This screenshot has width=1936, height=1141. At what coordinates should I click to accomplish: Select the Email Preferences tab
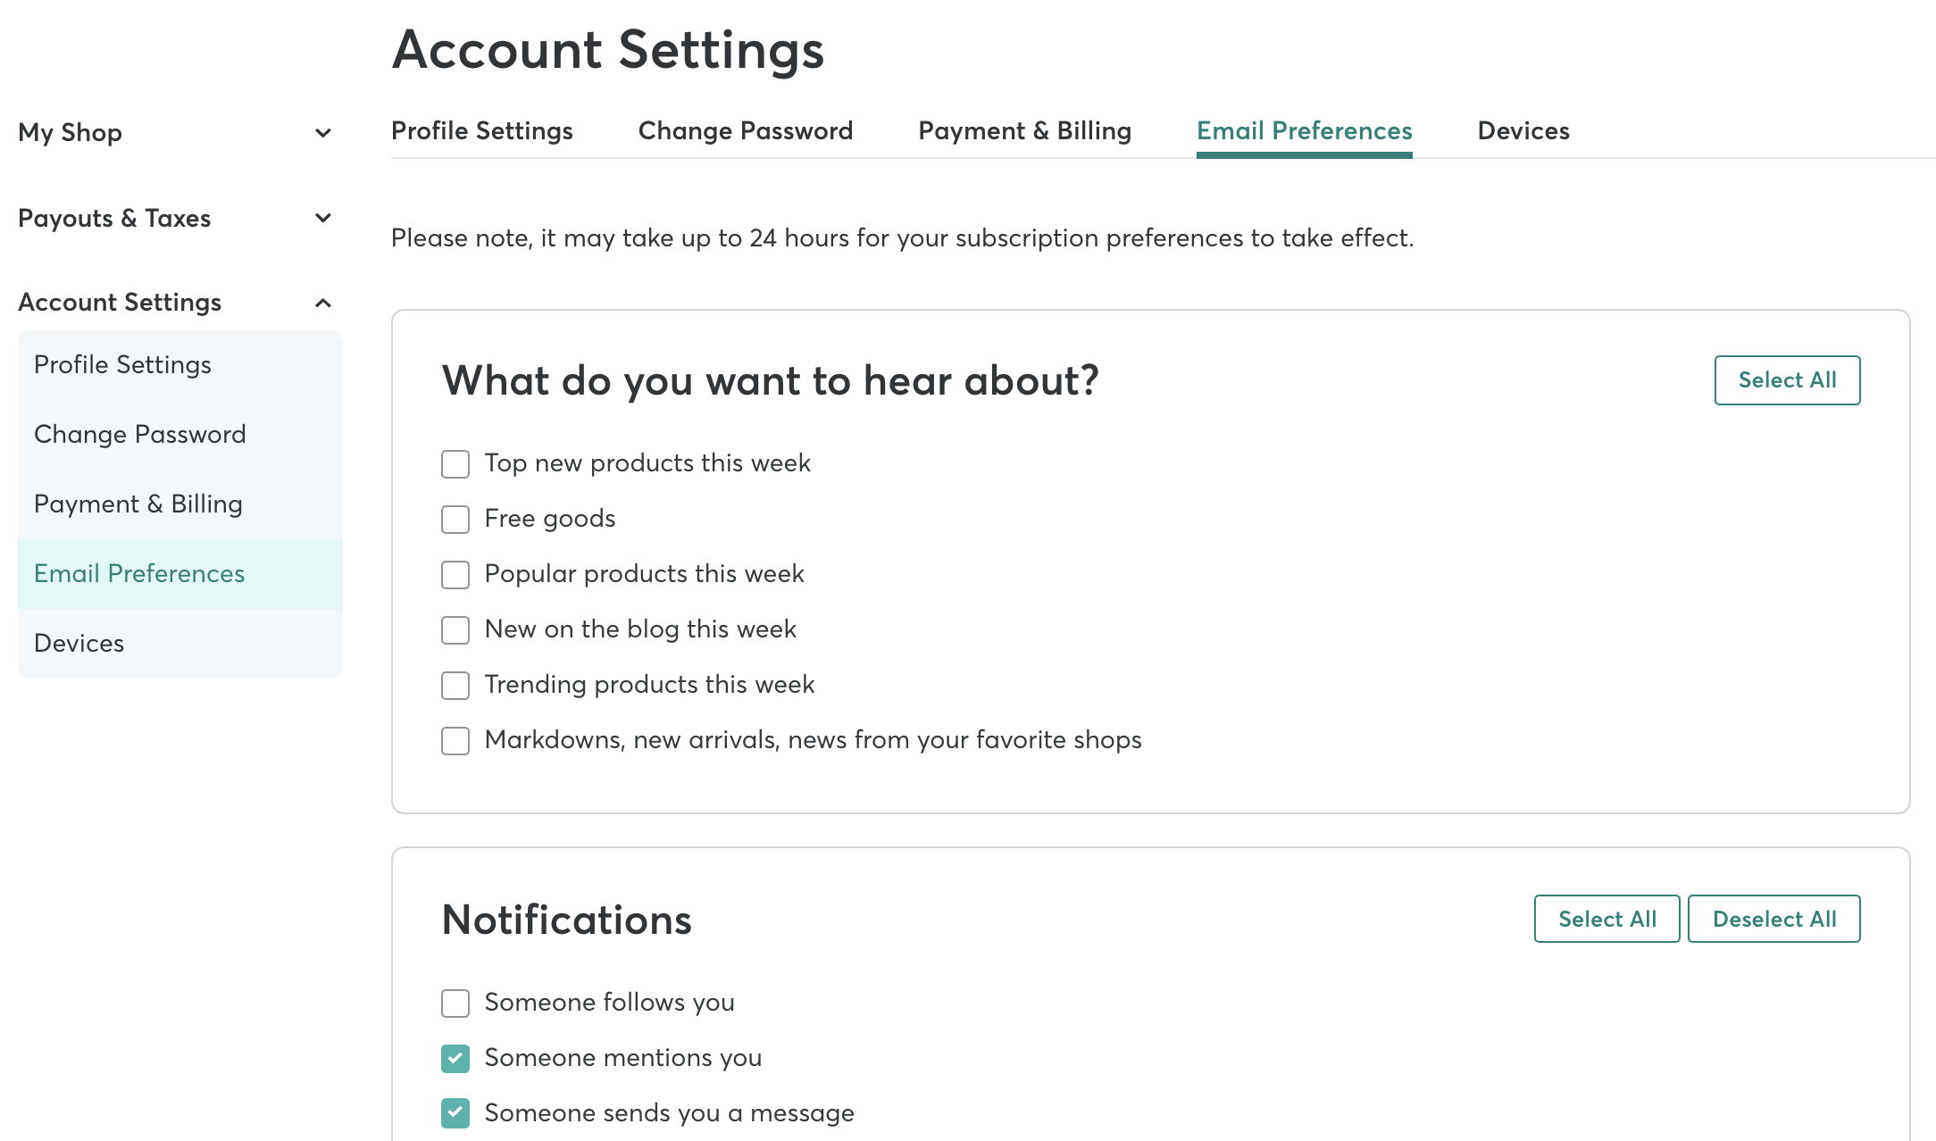click(1305, 131)
